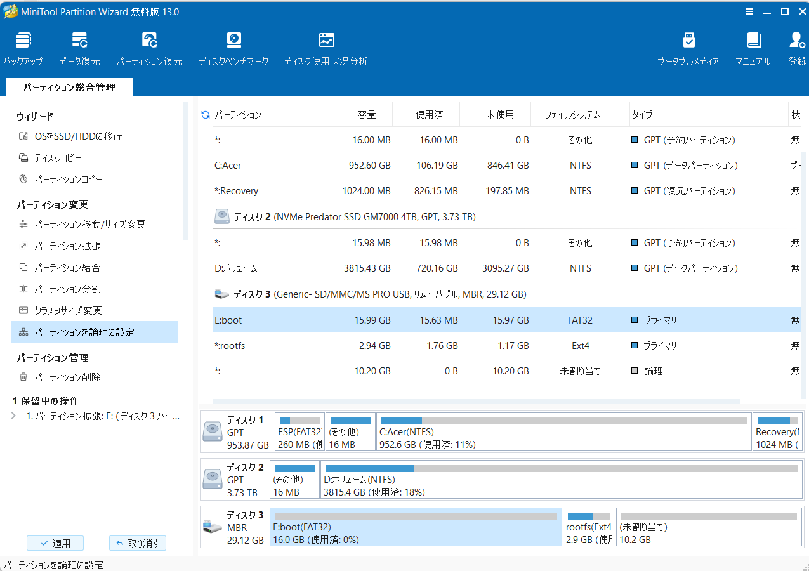Click the horizontal scrollbar under the partition list

click(x=476, y=402)
